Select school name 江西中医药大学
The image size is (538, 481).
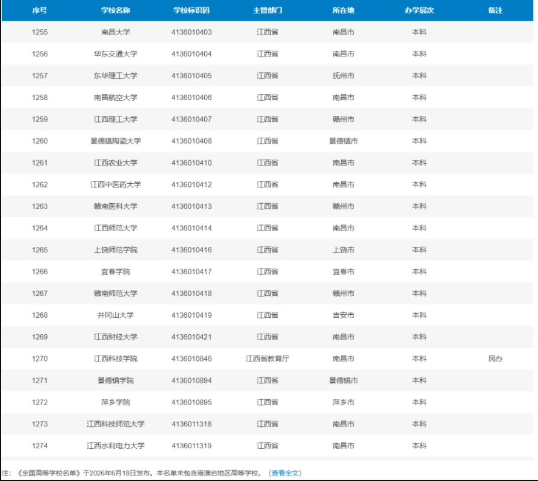tap(116, 184)
